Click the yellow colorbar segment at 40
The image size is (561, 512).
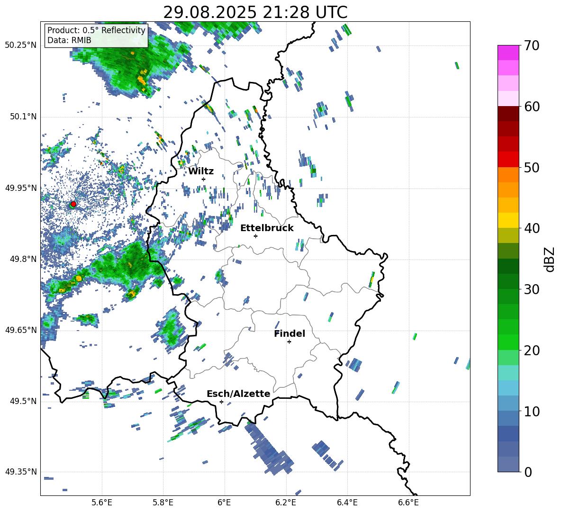pyautogui.click(x=508, y=220)
